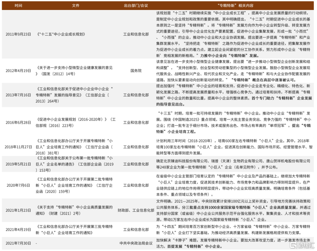This screenshot has height=251, width=317.
Task: Click 财政部、工业信息化部 department cell
Action: (x=136, y=210)
